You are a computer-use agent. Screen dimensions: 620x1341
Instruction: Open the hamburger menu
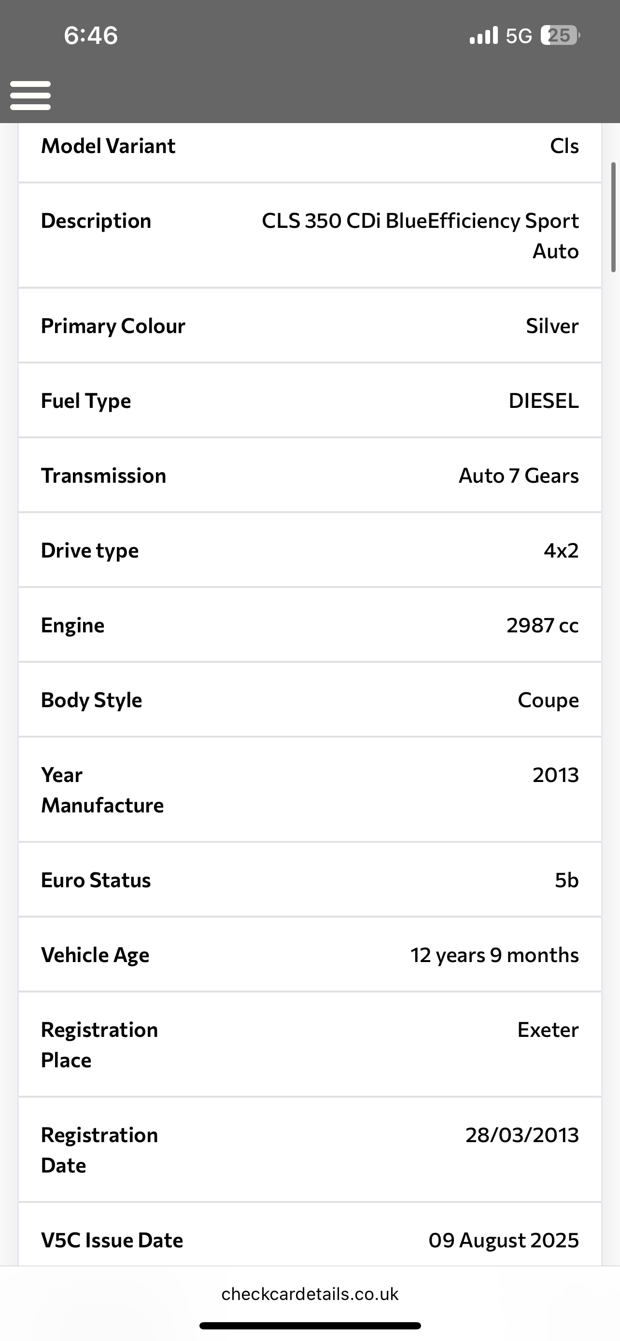pos(30,95)
